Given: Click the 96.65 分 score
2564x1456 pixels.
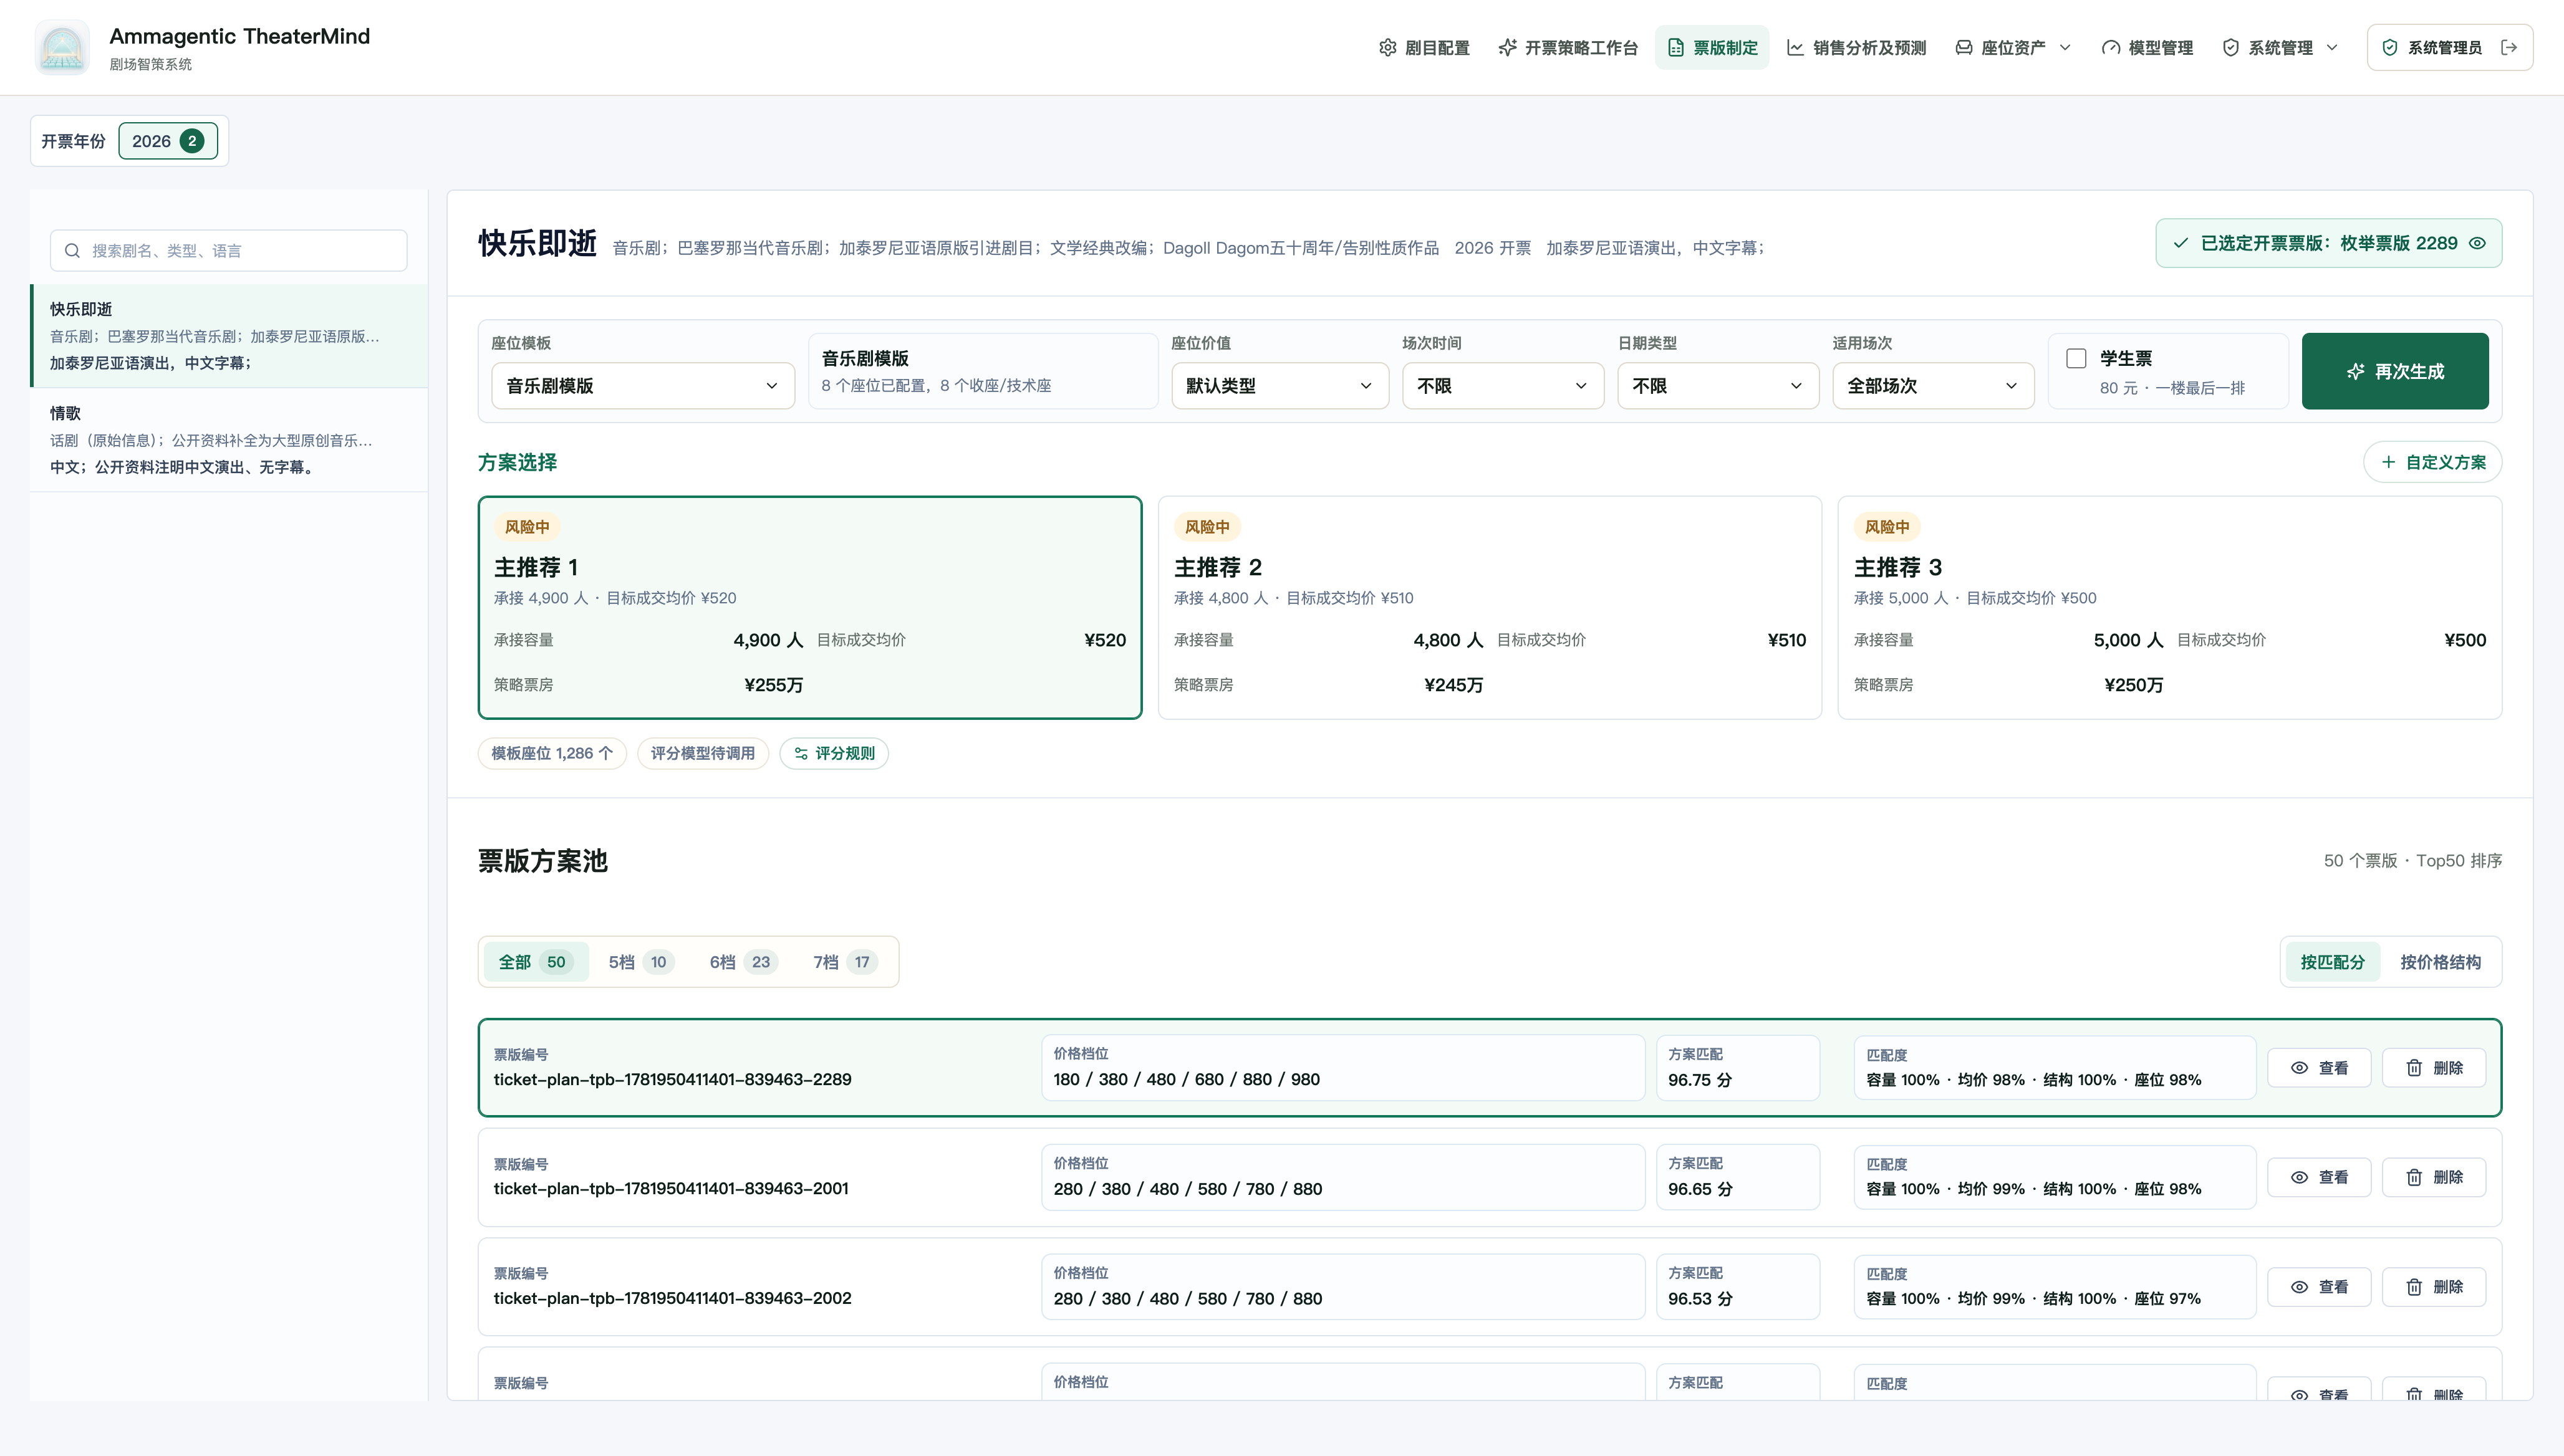Looking at the screenshot, I should pos(1700,1190).
